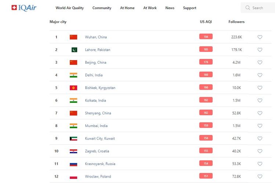
Task: Click the heart icon beside Delhi
Action: (260, 75)
